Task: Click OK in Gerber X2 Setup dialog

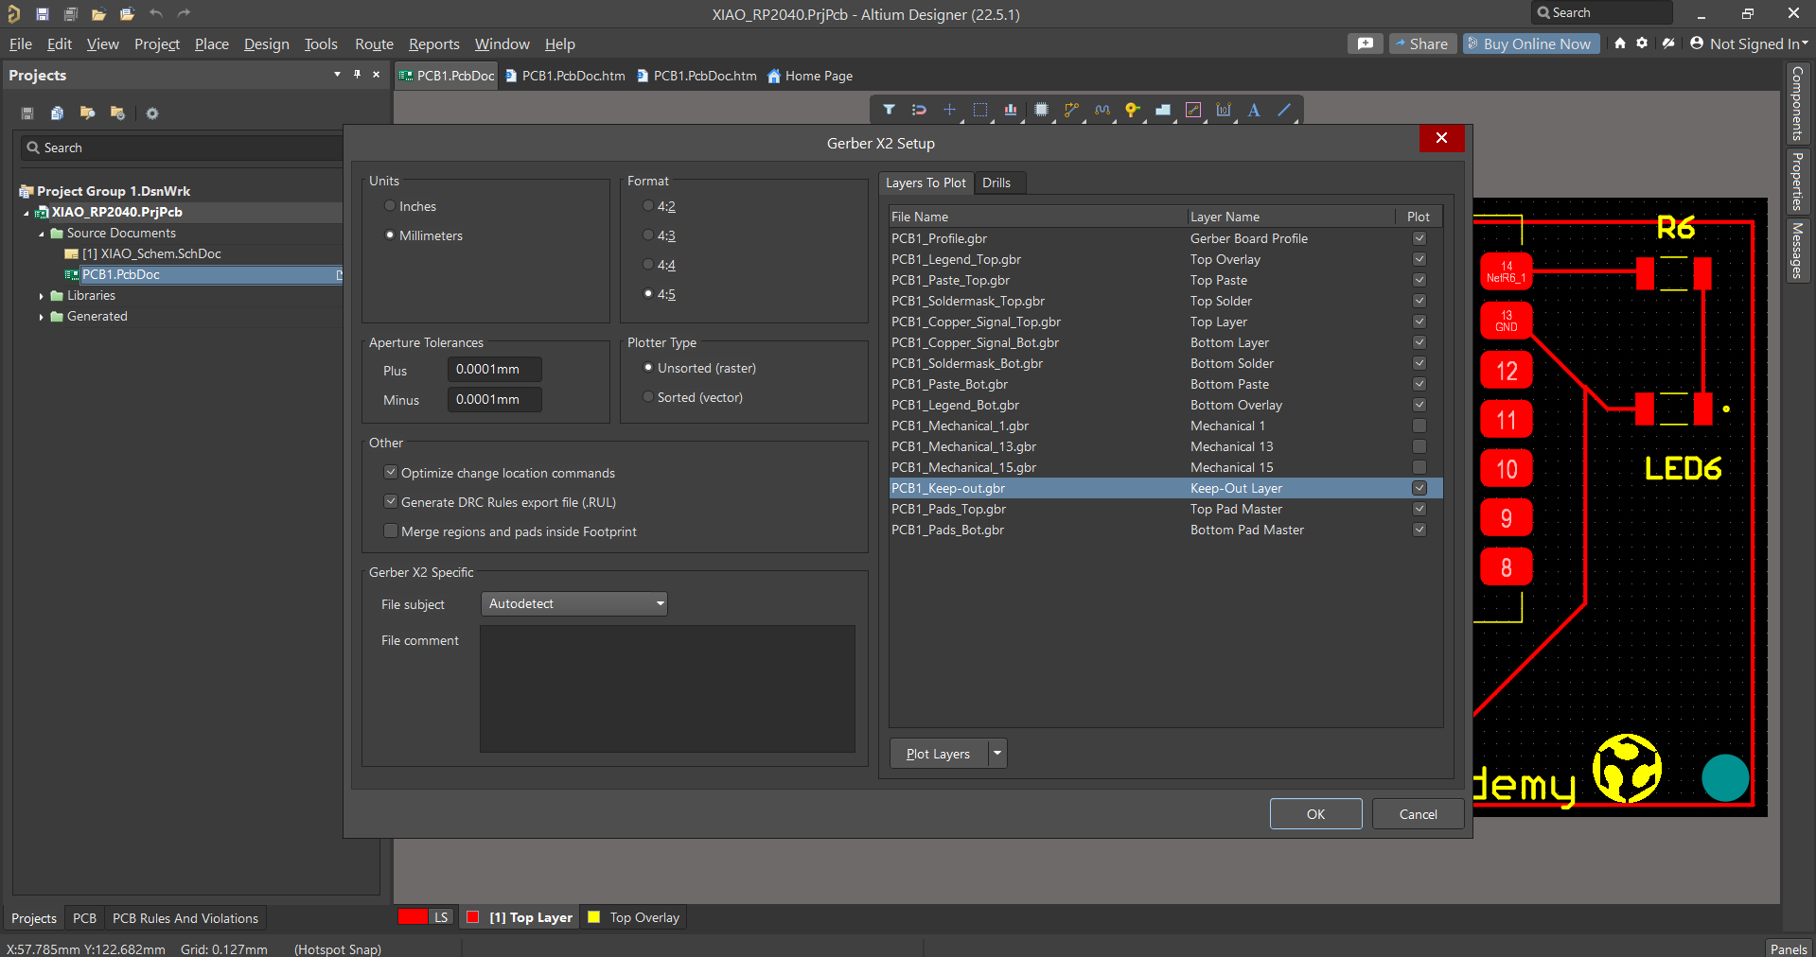Action: tap(1315, 814)
